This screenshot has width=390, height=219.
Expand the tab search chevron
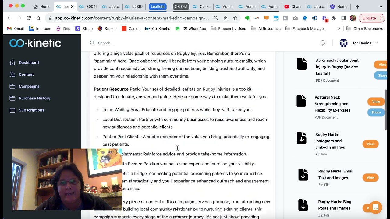[381, 6]
